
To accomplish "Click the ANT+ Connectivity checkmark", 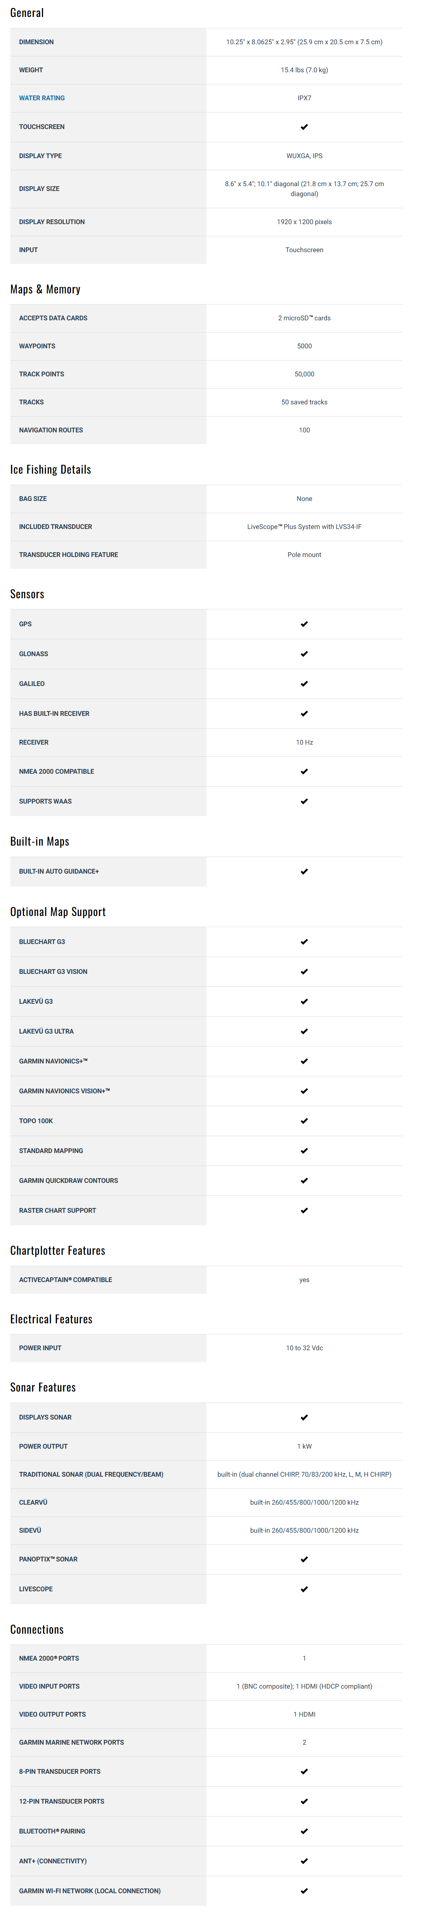I will pyautogui.click(x=304, y=1861).
